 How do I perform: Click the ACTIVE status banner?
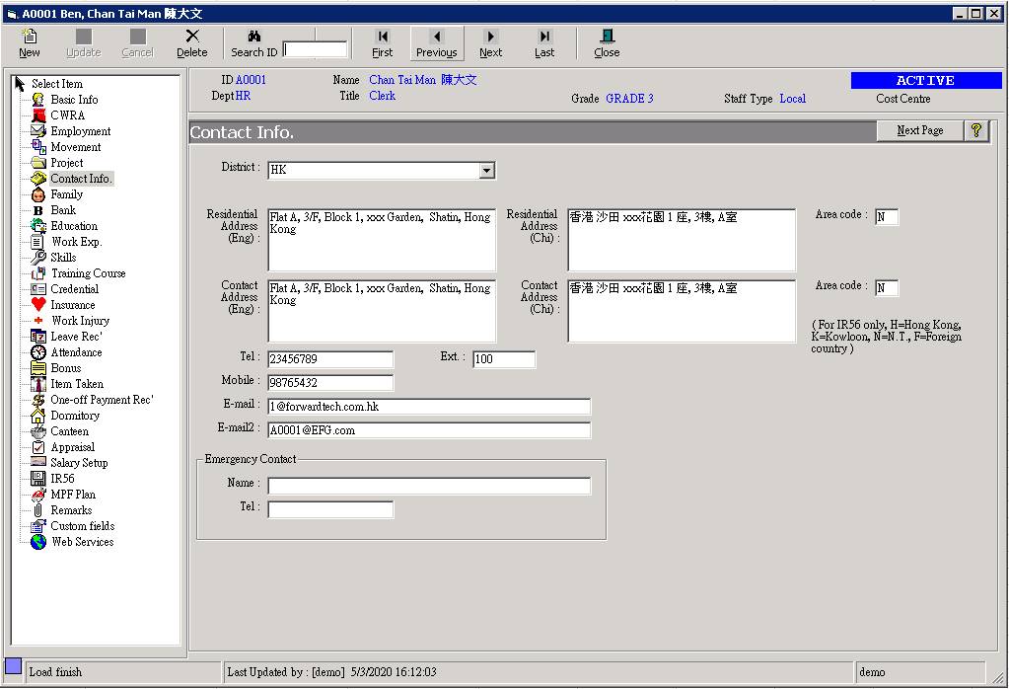925,81
